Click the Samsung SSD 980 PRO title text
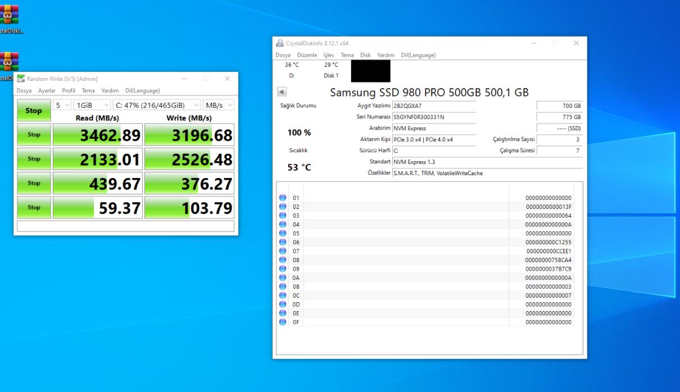The width and height of the screenshot is (680, 392). point(429,92)
